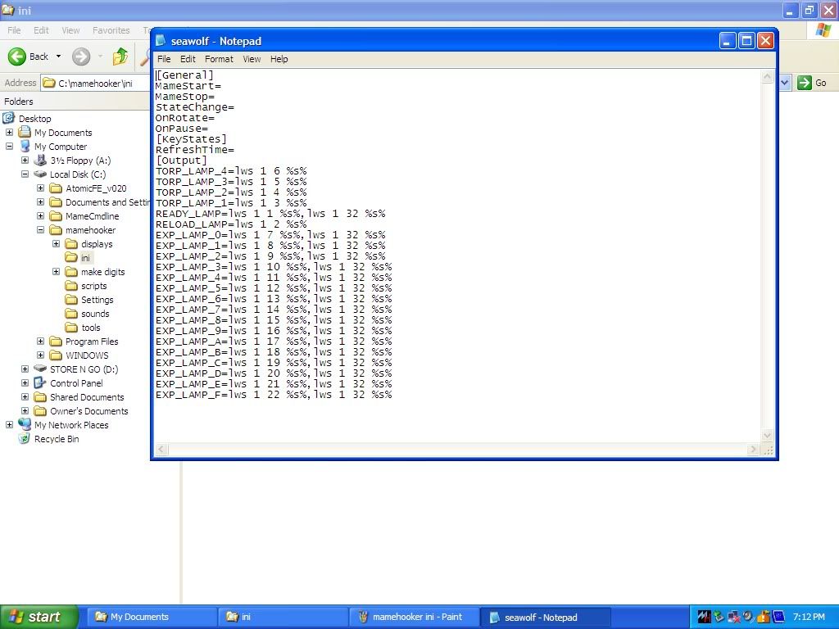Click the Start button

tap(39, 617)
